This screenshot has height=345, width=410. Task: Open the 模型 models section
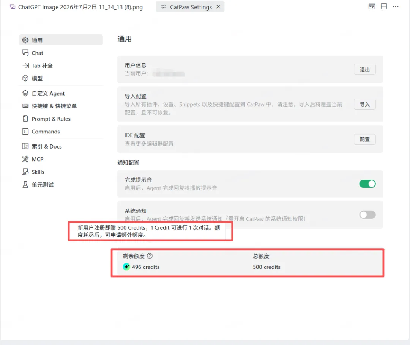(x=61, y=78)
